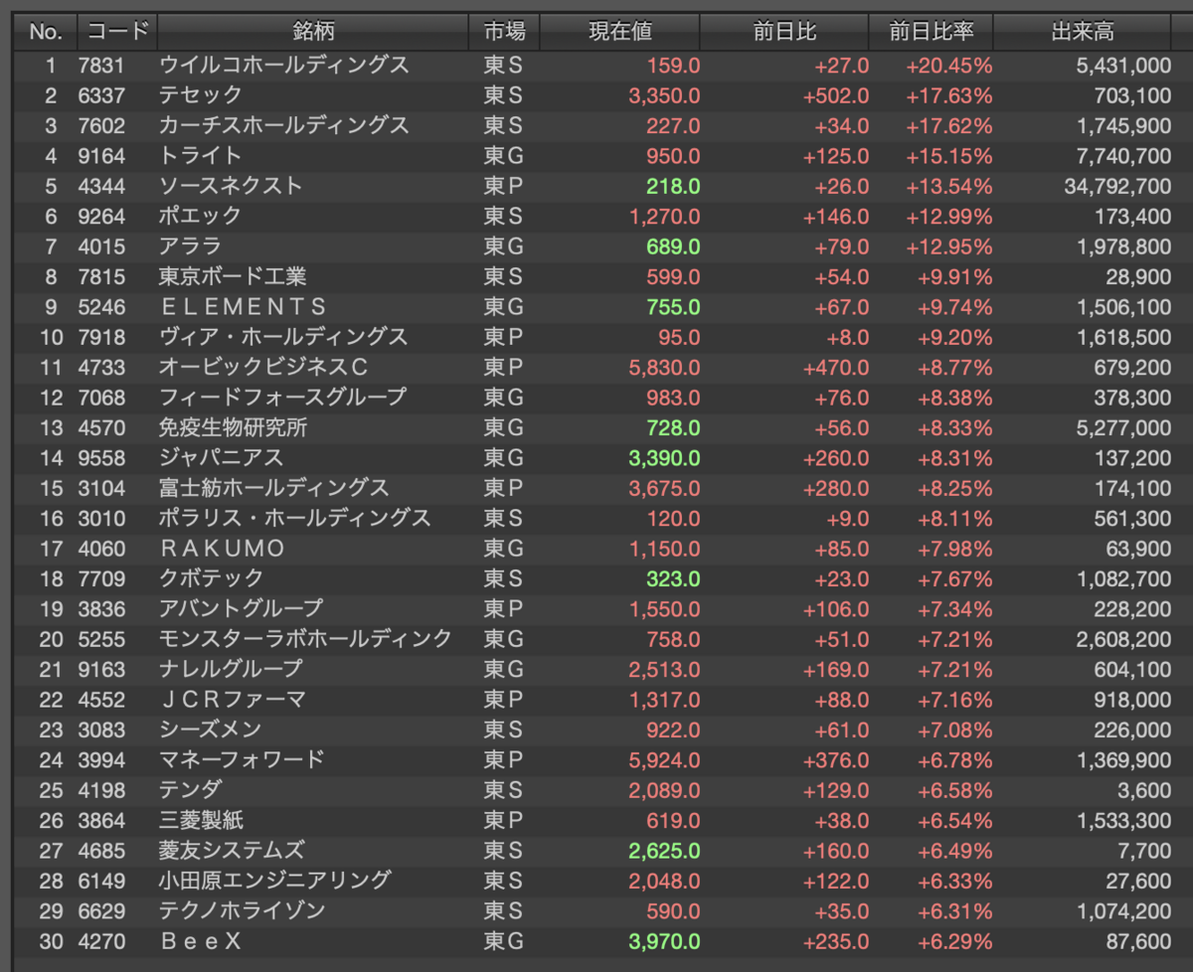Open ソースネクスト row
The image size is (1193, 972).
[x=595, y=186]
